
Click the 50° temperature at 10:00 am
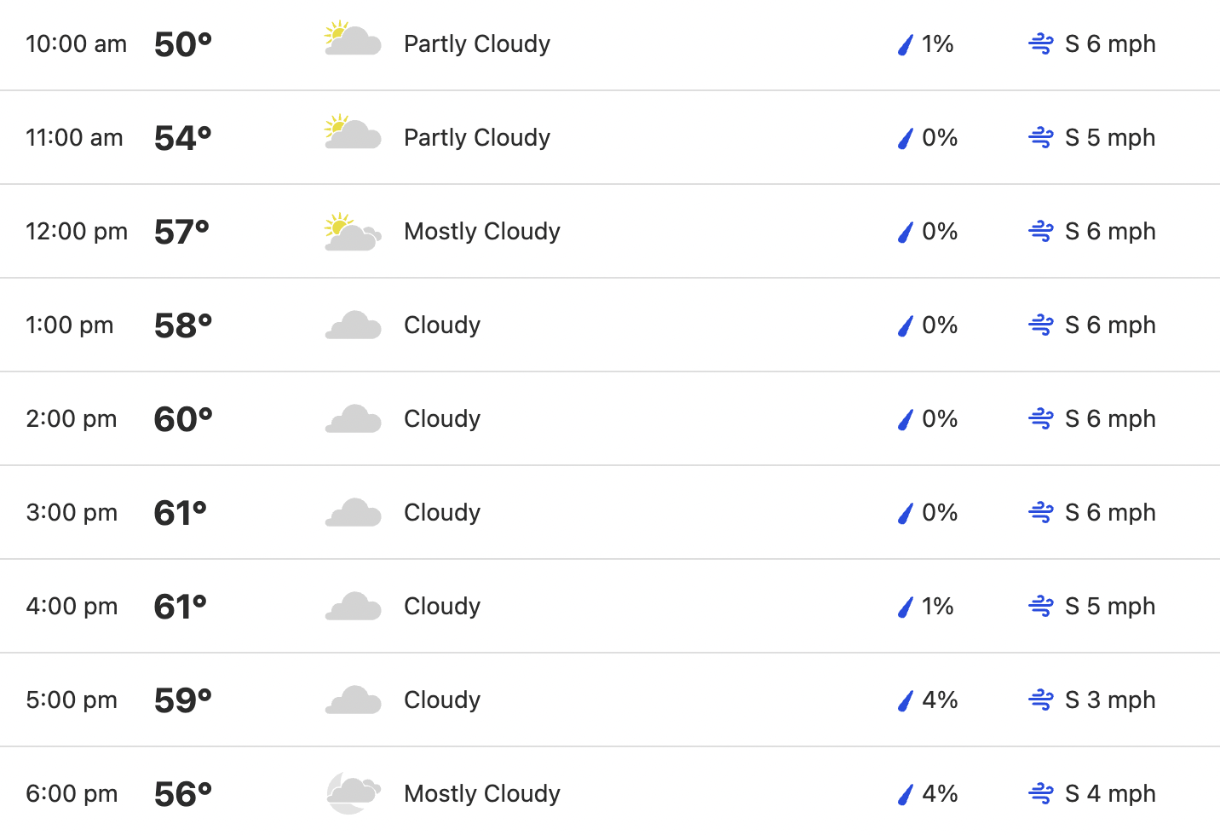click(183, 44)
